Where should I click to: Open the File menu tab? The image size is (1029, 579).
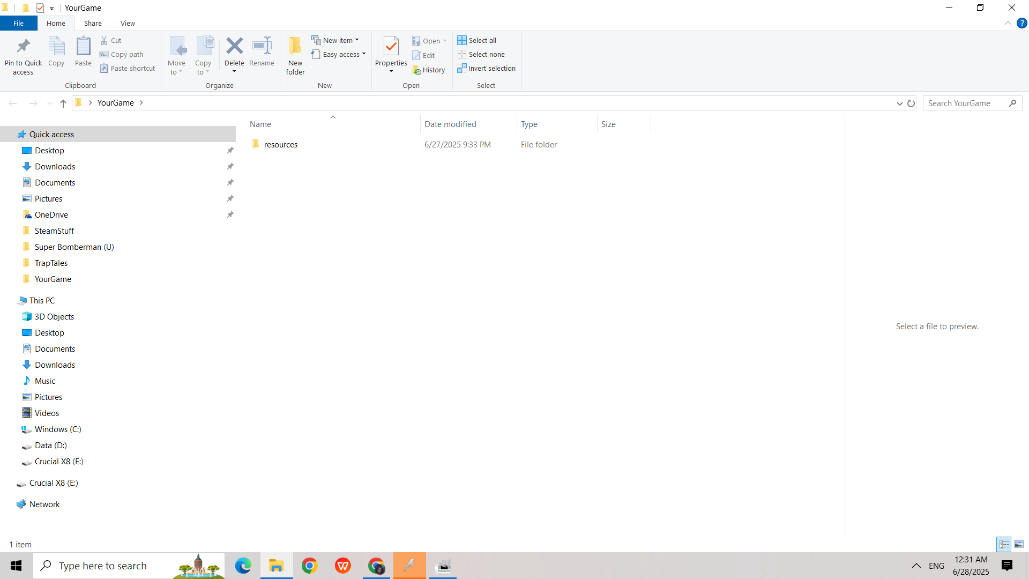point(18,23)
